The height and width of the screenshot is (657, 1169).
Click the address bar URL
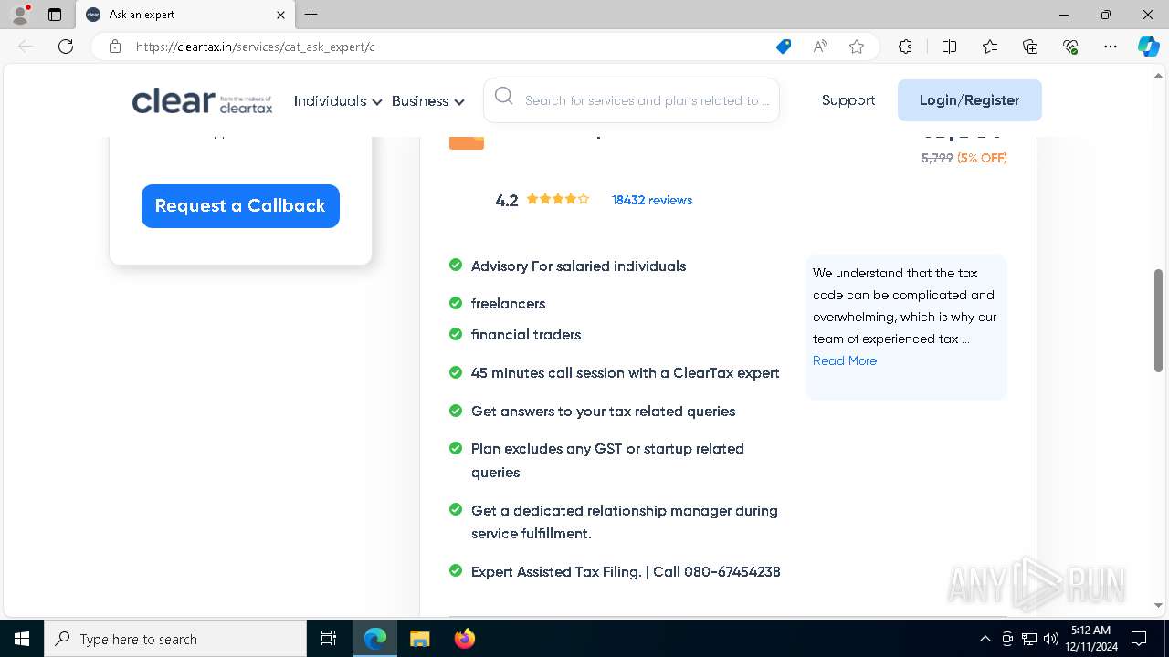pyautogui.click(x=256, y=47)
